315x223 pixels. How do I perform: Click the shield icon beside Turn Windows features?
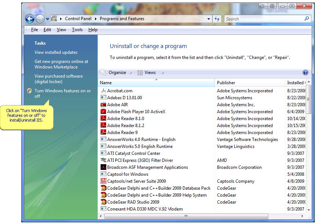pos(29,90)
